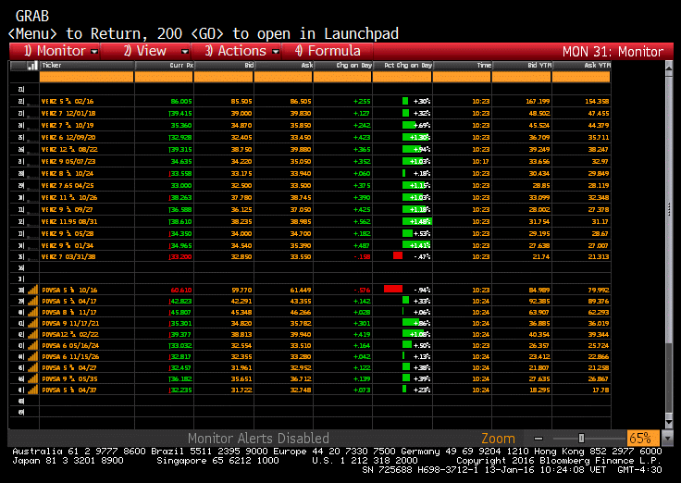Click signal bars icon for PDVSA 04/27 row
681x483 pixels.
[x=33, y=367]
